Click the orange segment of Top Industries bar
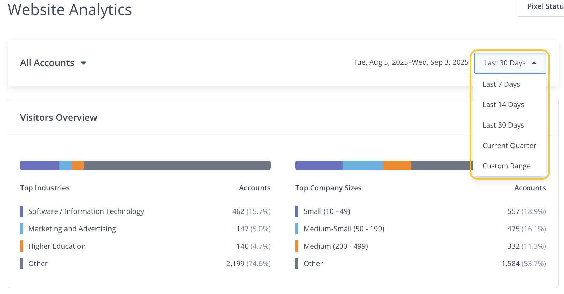This screenshot has height=294, width=564. click(x=78, y=165)
